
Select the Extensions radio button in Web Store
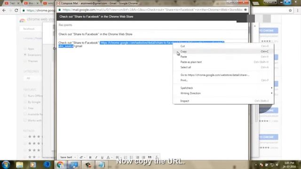coord(25,55)
